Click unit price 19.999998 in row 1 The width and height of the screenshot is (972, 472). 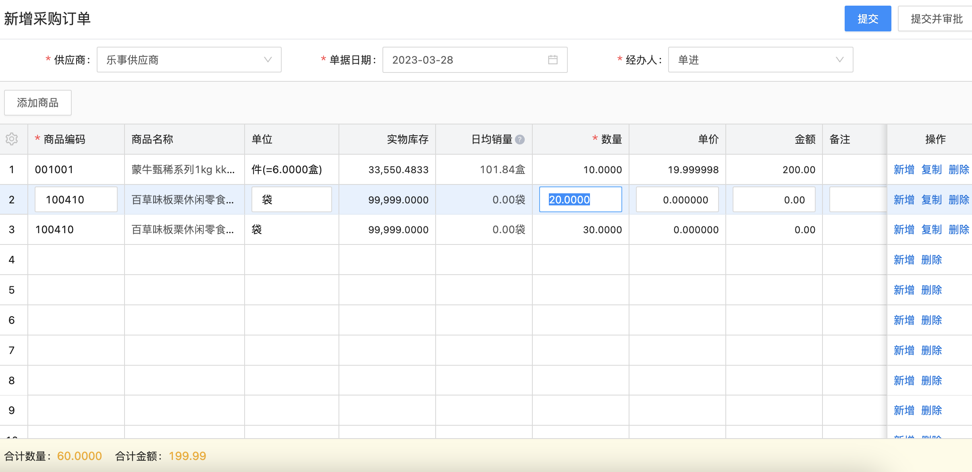(x=693, y=170)
